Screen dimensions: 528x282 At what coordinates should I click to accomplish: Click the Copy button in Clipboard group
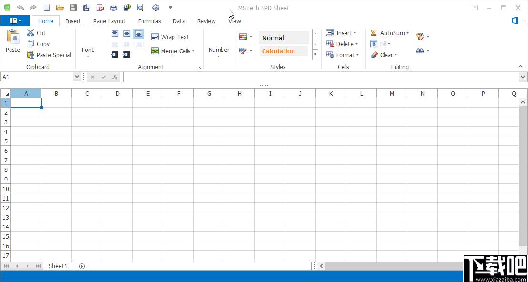[x=39, y=44]
